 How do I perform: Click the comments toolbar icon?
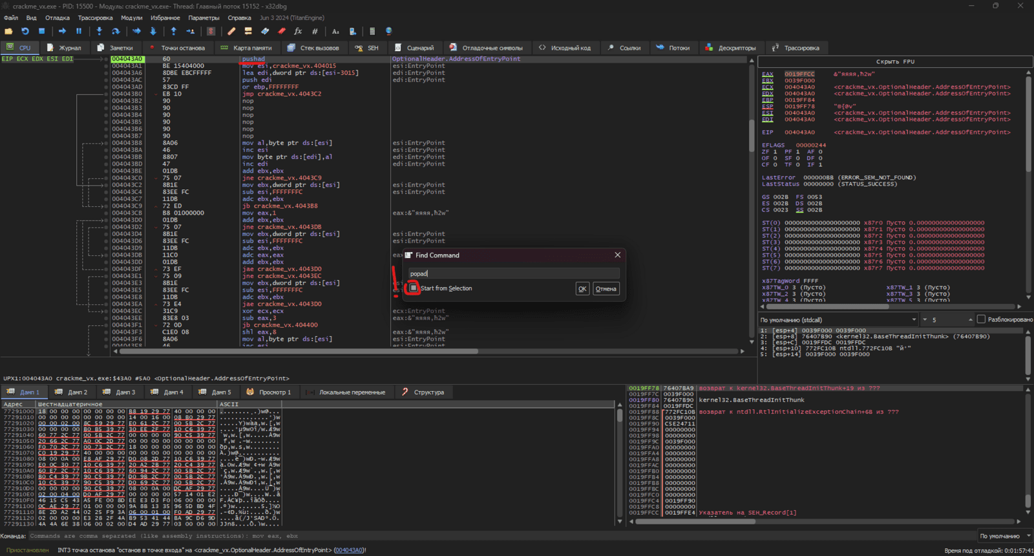[248, 31]
